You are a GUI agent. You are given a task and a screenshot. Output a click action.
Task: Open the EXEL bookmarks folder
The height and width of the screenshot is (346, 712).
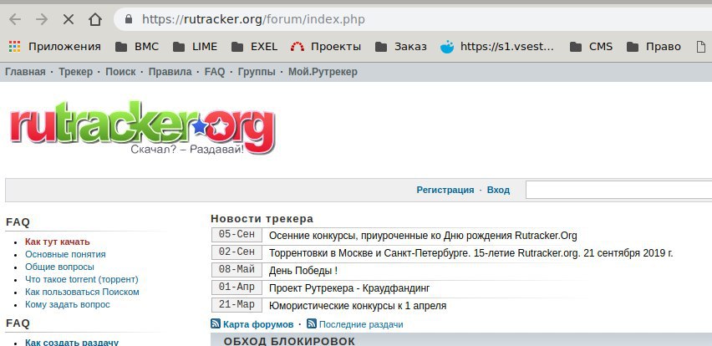click(x=254, y=46)
